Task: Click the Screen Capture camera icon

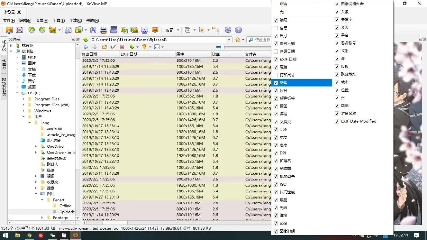Action: click(x=144, y=30)
